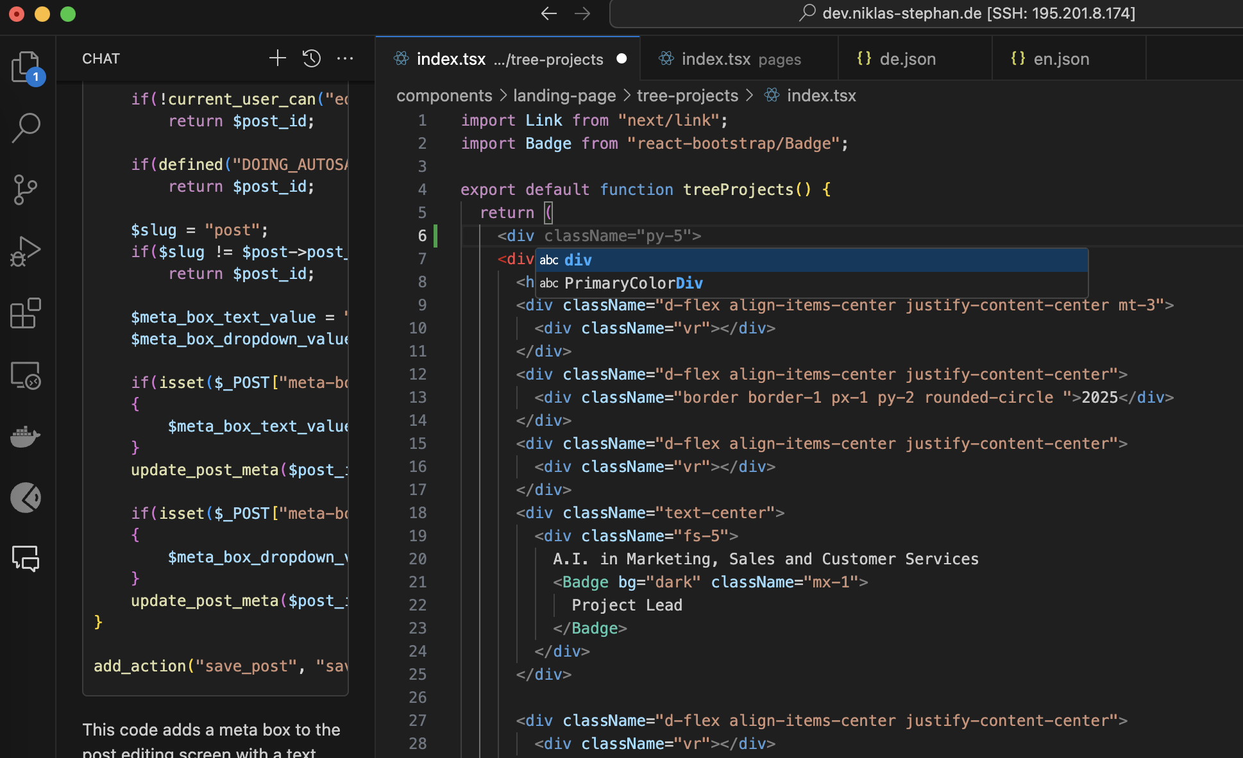Click React icon in index.tsx breadcrumb
This screenshot has height=758, width=1243.
[x=772, y=96]
